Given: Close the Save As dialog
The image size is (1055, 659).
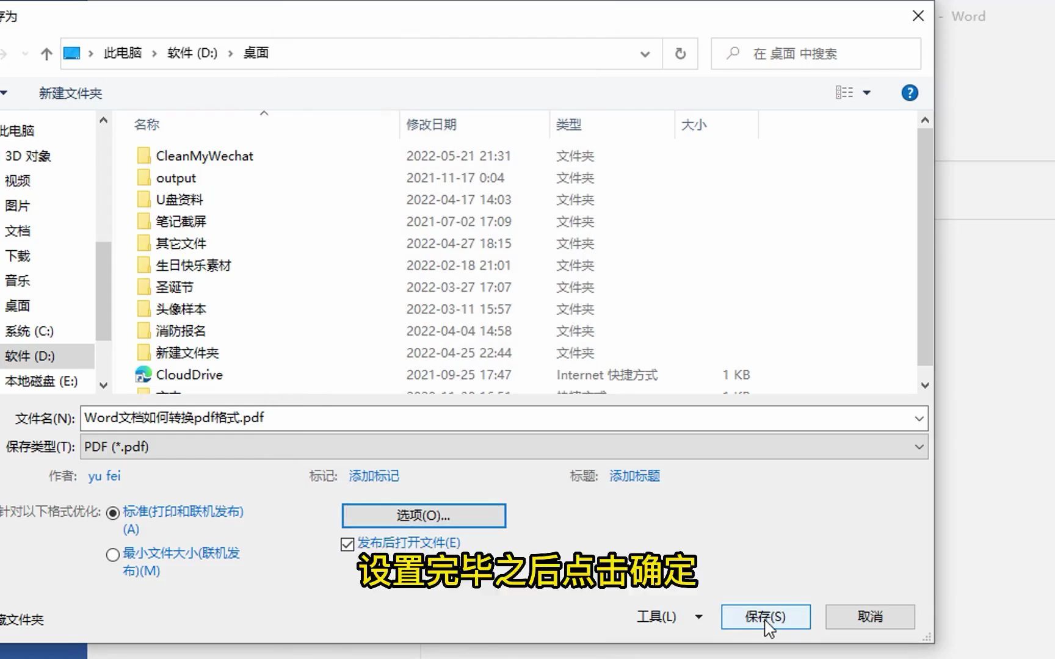Looking at the screenshot, I should 918,16.
